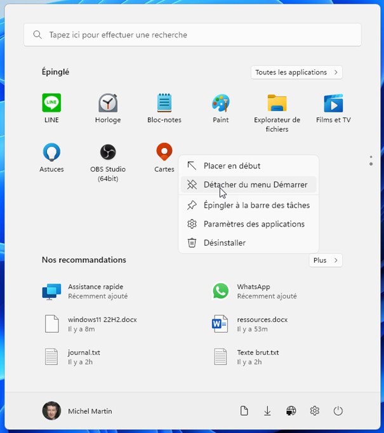
Task: Select Détacher du menu Démarrer
Action: point(255,185)
